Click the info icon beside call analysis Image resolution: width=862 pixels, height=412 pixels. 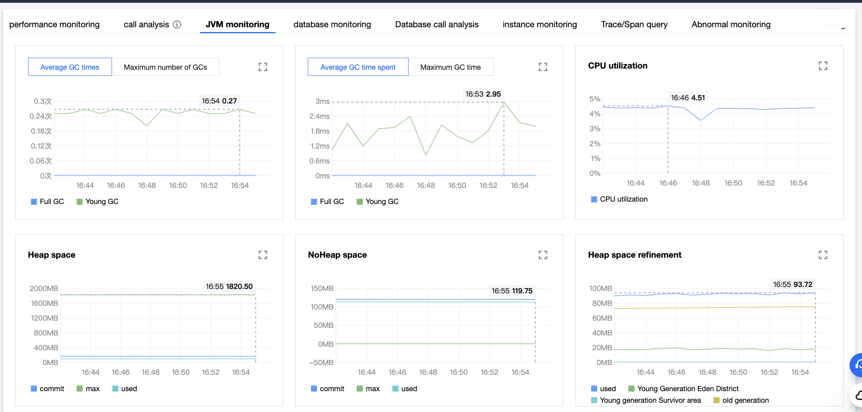[177, 24]
